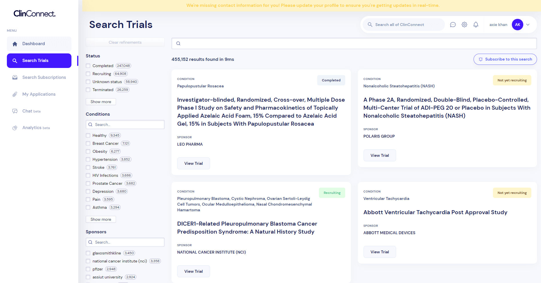Open the settings gear icon

pyautogui.click(x=464, y=25)
